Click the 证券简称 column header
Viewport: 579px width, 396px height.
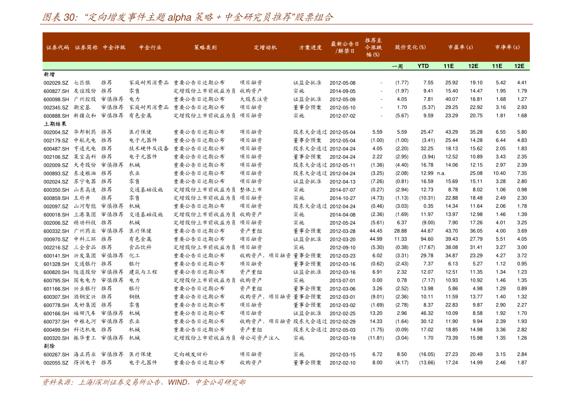tap(86, 48)
